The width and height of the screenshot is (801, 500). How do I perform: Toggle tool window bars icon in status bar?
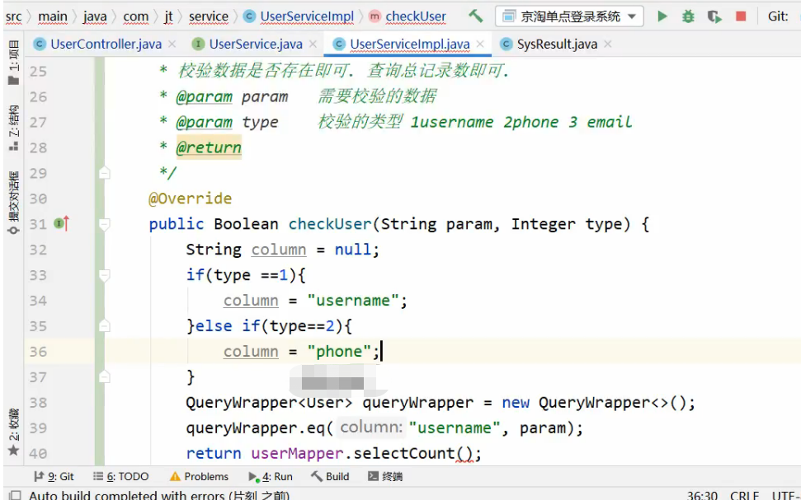(15, 495)
